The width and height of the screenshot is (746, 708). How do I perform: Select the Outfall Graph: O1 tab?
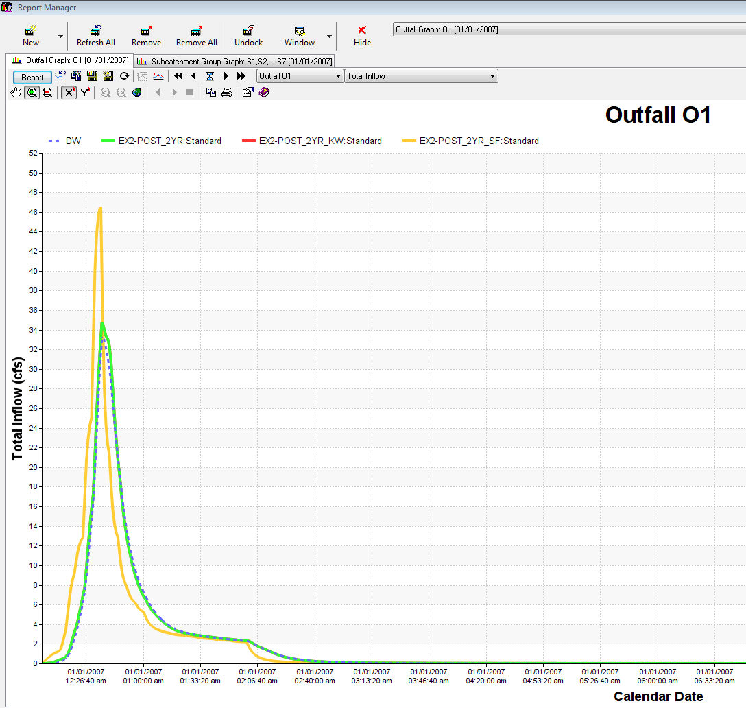click(x=69, y=60)
